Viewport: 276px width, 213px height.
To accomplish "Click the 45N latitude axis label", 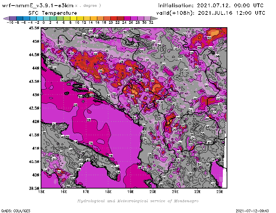I will point(36,41).
